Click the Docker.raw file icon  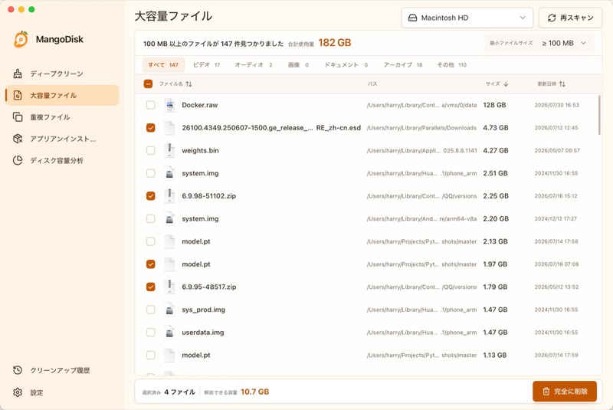click(x=169, y=105)
